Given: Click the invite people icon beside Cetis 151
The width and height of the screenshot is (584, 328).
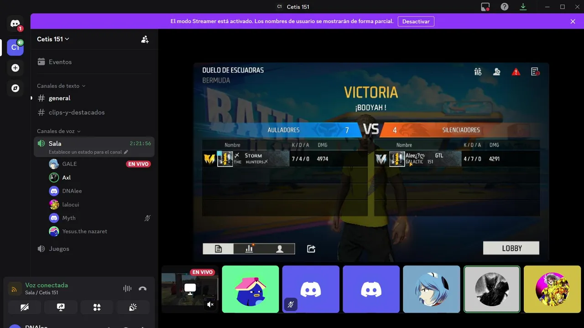Looking at the screenshot, I should 145,39.
